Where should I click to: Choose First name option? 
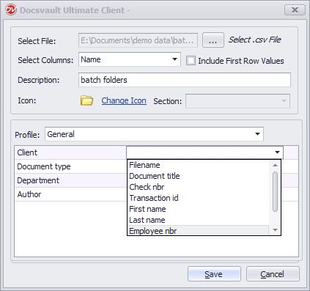[x=198, y=209]
